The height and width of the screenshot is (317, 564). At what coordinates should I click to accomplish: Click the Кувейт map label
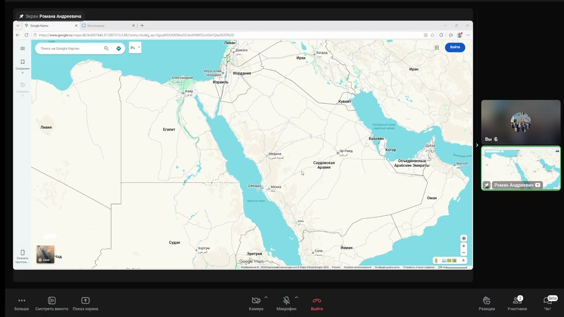coord(345,102)
